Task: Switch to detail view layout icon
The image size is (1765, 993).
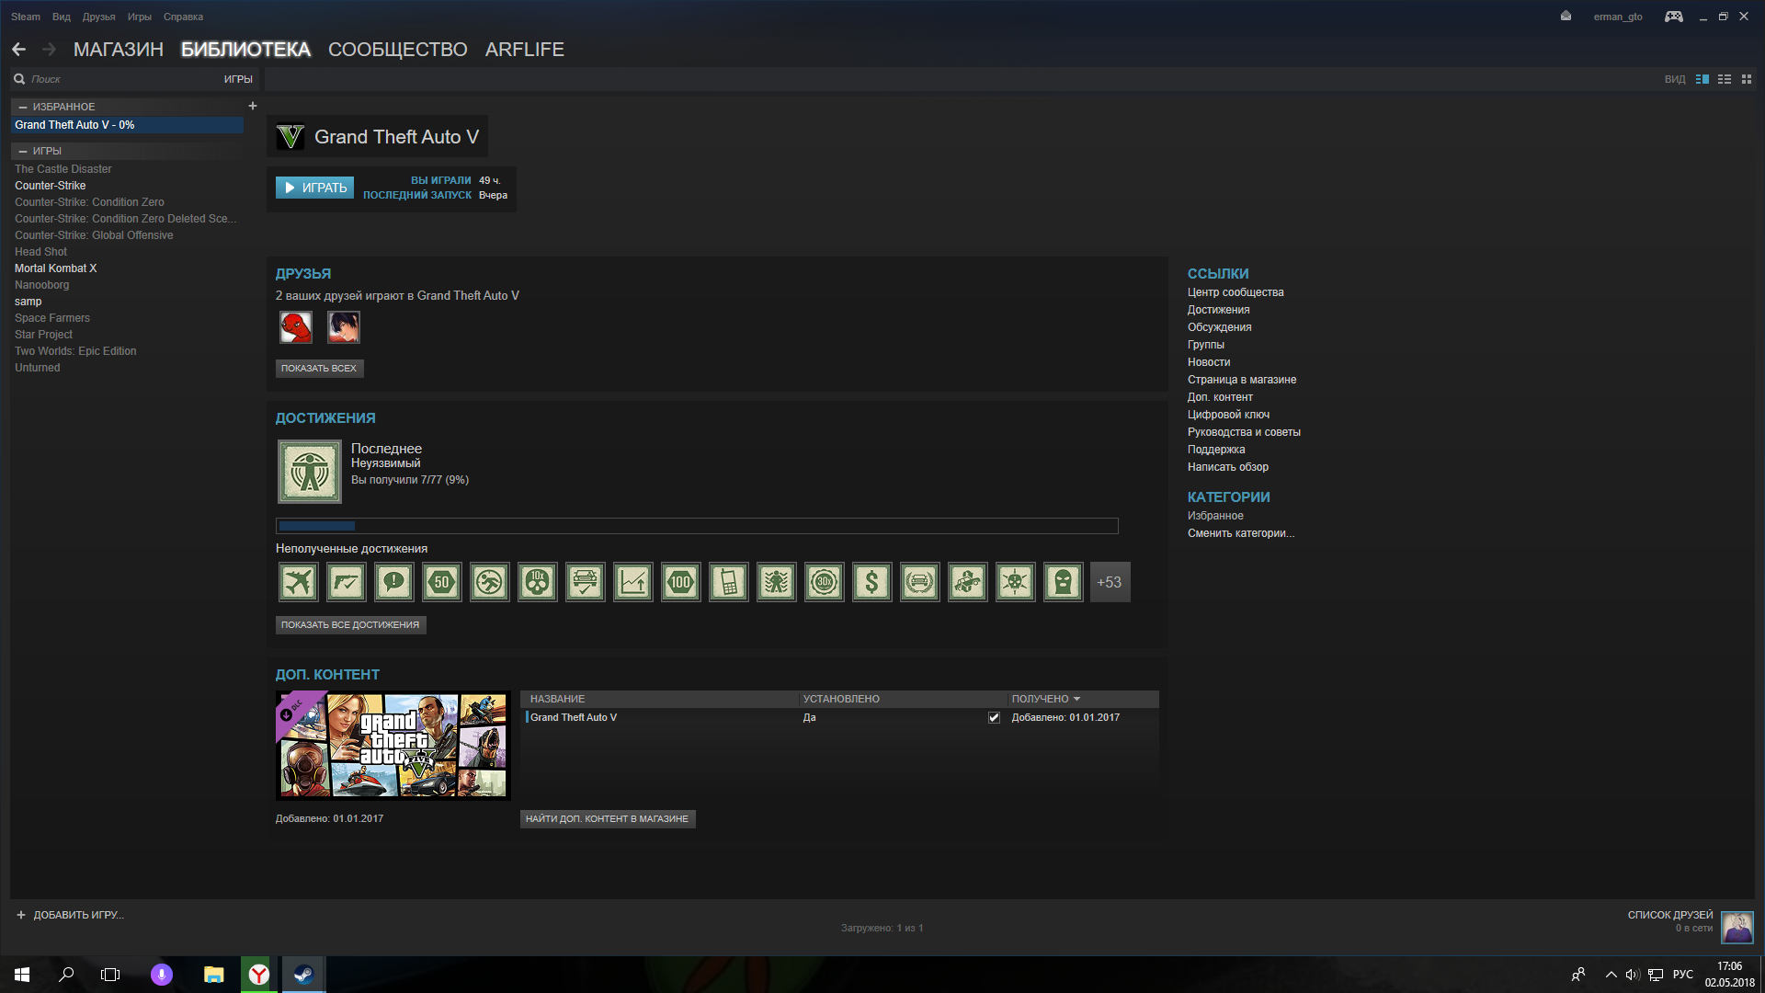Action: coord(1702,79)
